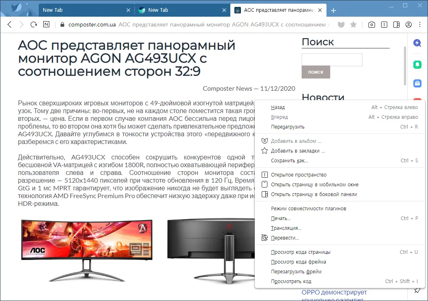Close the AOC article tab
The image size is (428, 301).
click(x=320, y=10)
